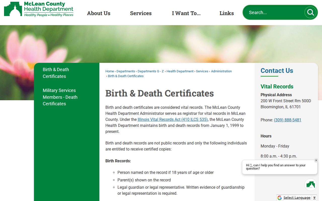Open Illinois Vital Records Act link
The width and height of the screenshot is (322, 201).
point(173,119)
